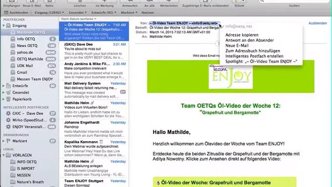This screenshot has height=187, width=332.
Task: Select OETQ Mathilde mailbox icon
Action: tap(13, 59)
